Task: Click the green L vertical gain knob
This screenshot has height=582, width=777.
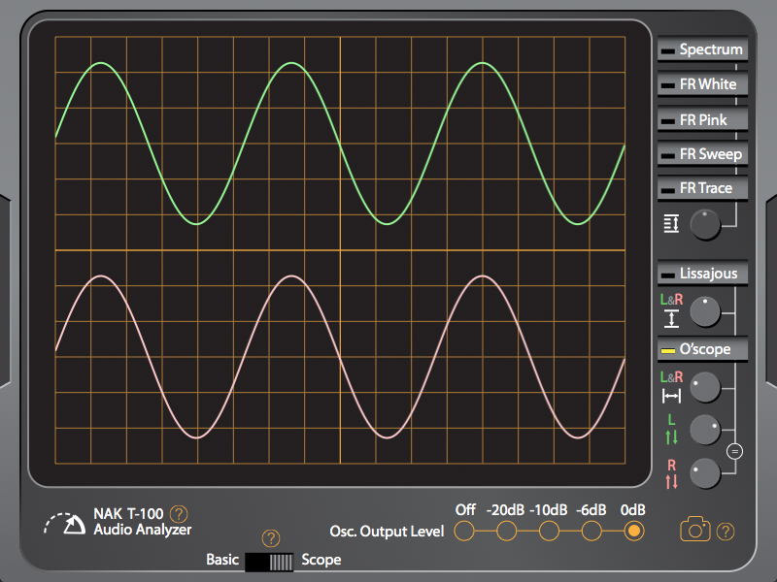Action: pyautogui.click(x=705, y=429)
